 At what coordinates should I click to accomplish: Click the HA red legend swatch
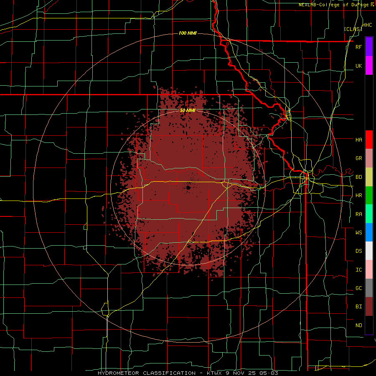pyautogui.click(x=369, y=140)
